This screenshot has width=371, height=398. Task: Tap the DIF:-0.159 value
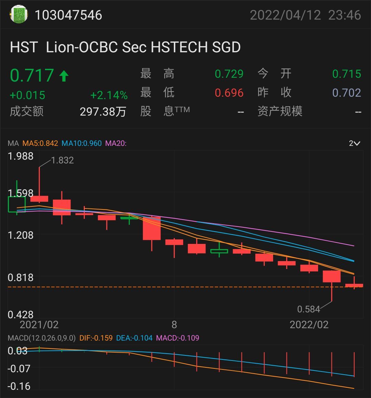(x=96, y=338)
